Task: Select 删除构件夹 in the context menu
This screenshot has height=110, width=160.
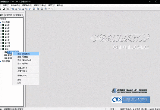Action: 26,76
